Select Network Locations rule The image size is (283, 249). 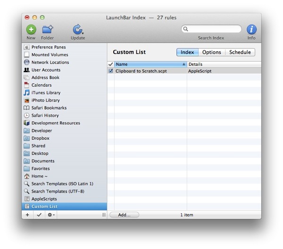point(64,62)
